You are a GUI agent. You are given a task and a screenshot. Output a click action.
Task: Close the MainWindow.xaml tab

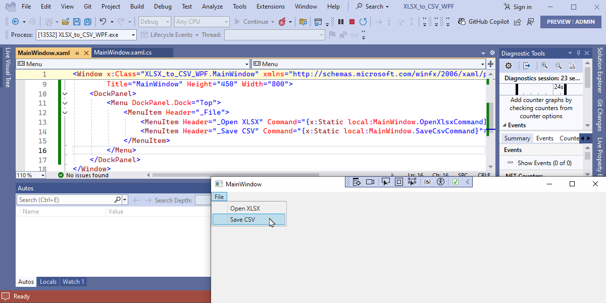pos(86,53)
